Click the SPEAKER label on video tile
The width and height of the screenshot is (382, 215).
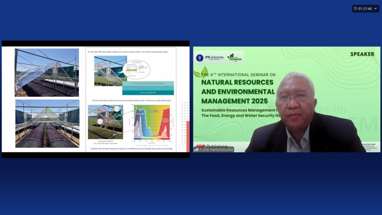point(362,54)
